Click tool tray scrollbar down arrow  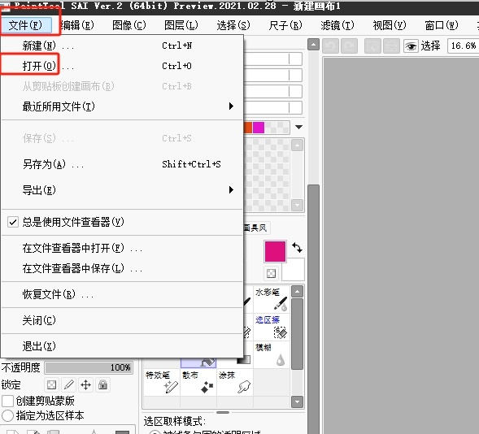click(297, 401)
